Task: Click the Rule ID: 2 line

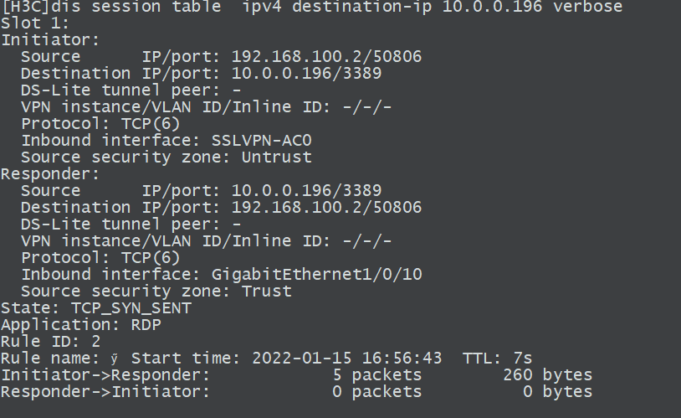Action: [x=50, y=342]
